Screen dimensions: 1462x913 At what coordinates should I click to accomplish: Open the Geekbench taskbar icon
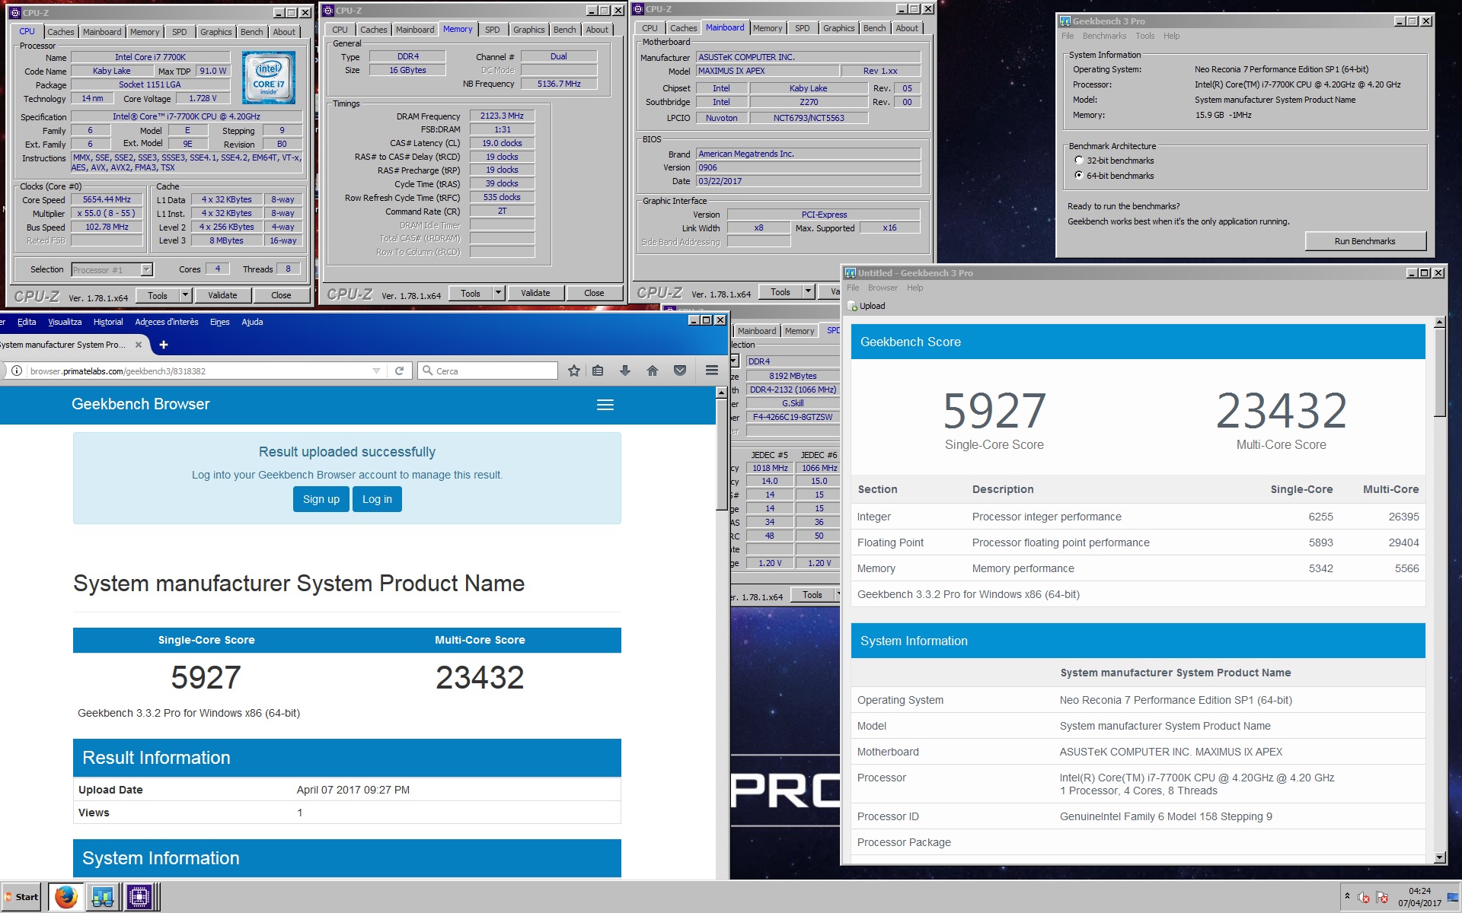click(x=102, y=897)
